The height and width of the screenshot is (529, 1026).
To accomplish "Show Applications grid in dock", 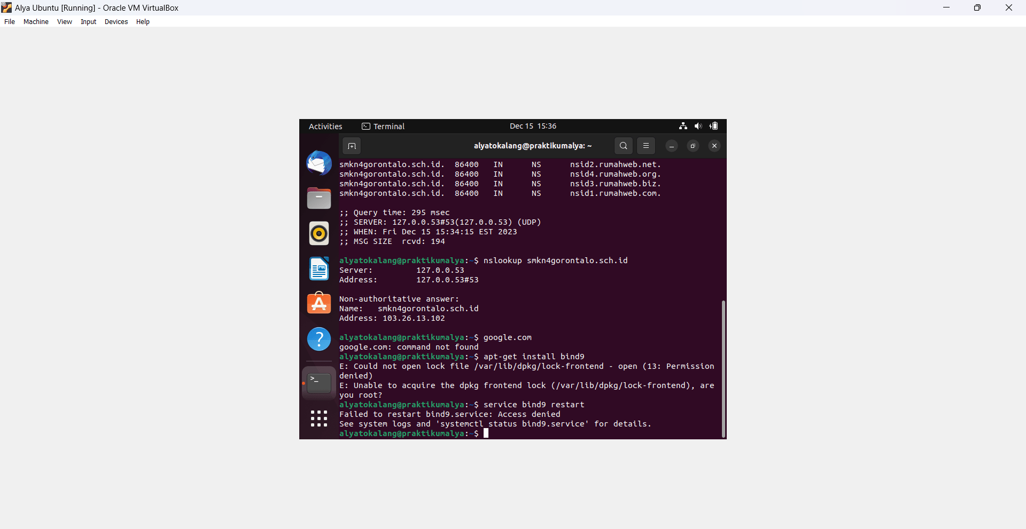I will click(319, 419).
